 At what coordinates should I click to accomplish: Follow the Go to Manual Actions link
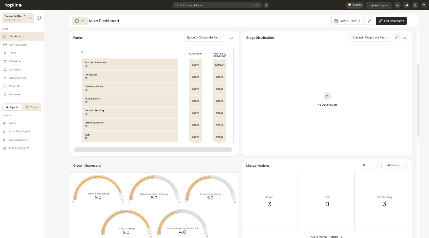click(x=327, y=237)
